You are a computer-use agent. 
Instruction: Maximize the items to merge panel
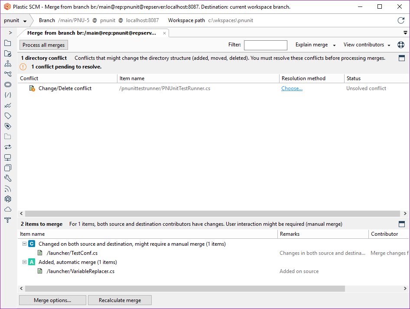pos(402,224)
